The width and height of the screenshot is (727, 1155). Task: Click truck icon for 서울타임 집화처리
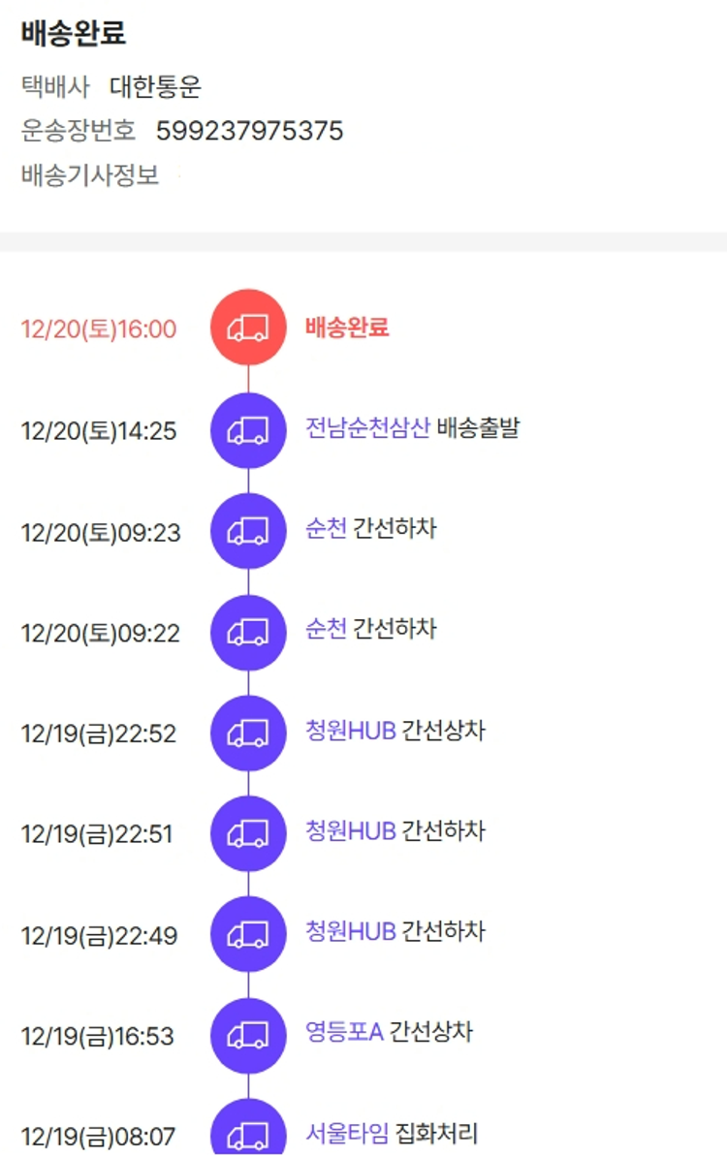[248, 1132]
